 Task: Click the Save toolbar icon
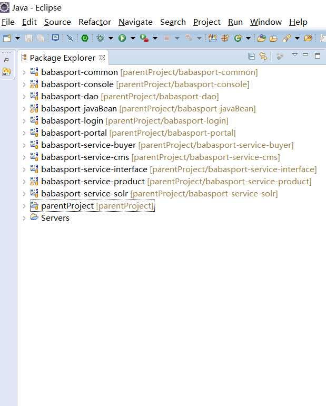tap(28, 39)
